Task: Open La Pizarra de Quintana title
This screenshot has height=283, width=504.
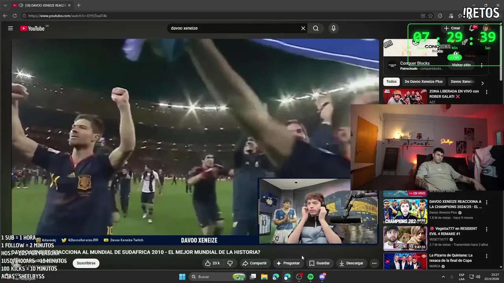Action: 451,257
